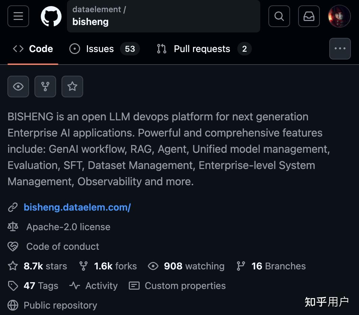Click the dataelement owner name

97,9
